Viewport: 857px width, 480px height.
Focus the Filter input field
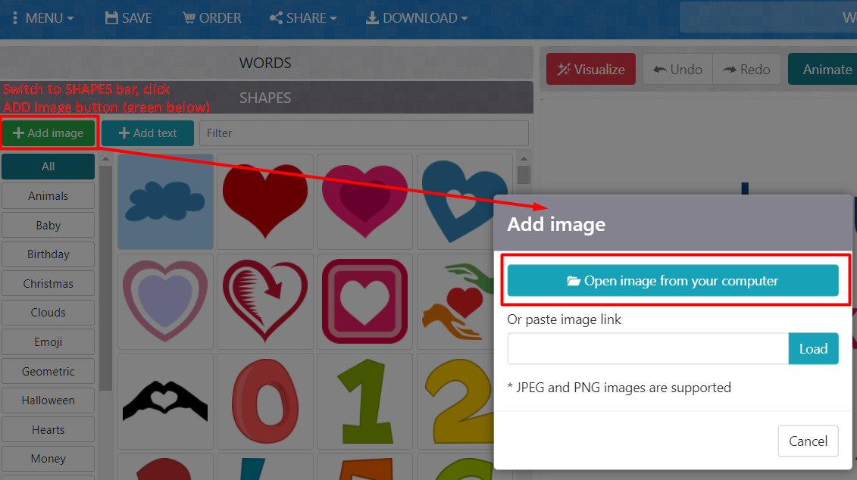[364, 133]
